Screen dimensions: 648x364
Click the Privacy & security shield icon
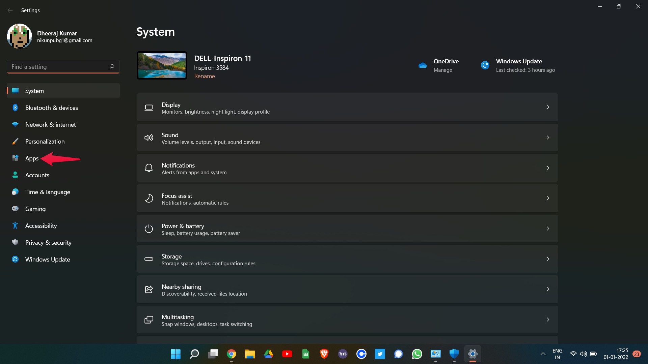tap(15, 243)
